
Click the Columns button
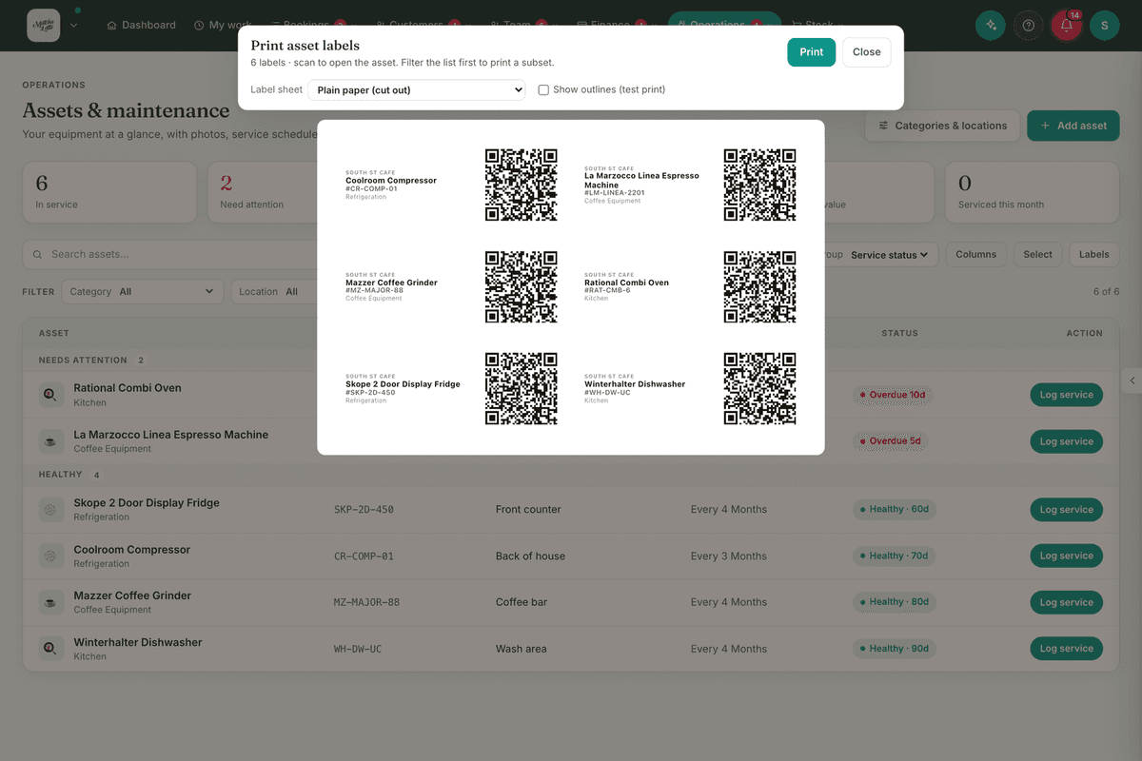point(975,254)
